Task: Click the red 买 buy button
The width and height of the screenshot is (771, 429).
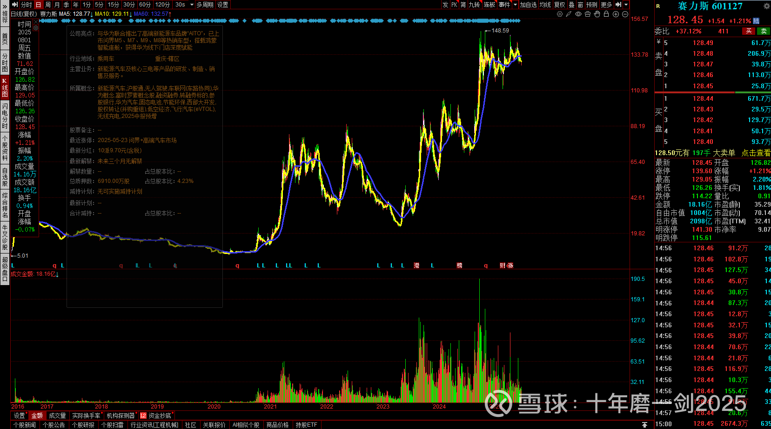Action: (749, 31)
